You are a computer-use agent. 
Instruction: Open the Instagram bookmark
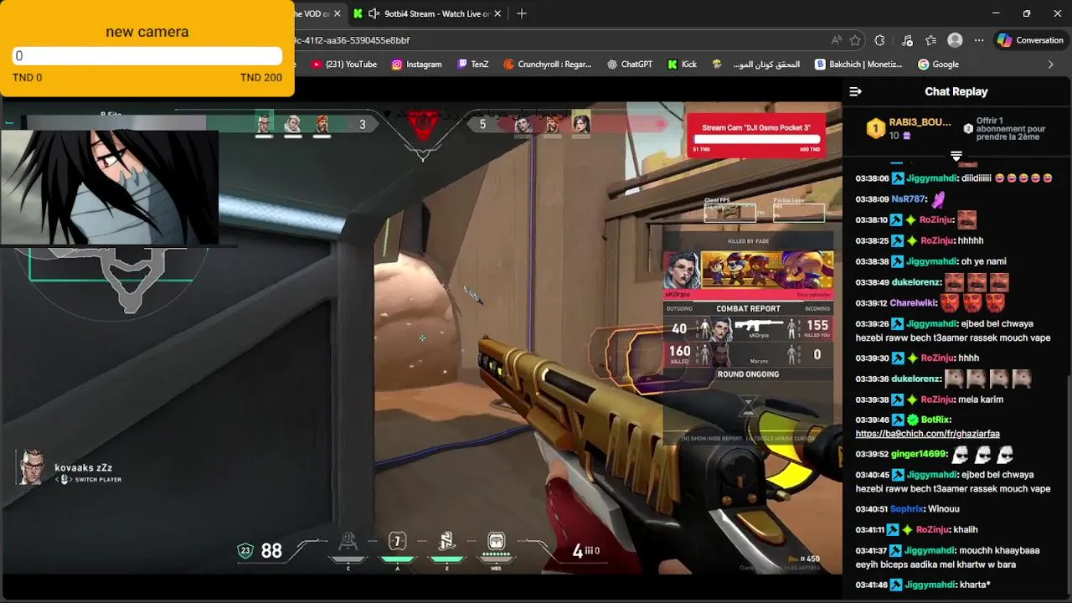click(x=416, y=64)
